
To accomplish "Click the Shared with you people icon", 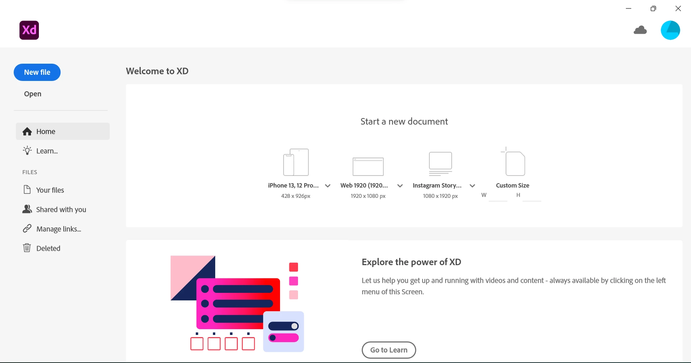I will click(27, 209).
